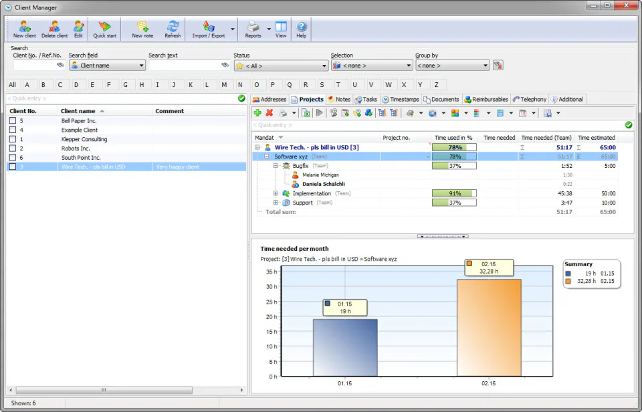The width and height of the screenshot is (642, 412).
Task: Check the box for Bell Paper Inc.
Action: (13, 121)
